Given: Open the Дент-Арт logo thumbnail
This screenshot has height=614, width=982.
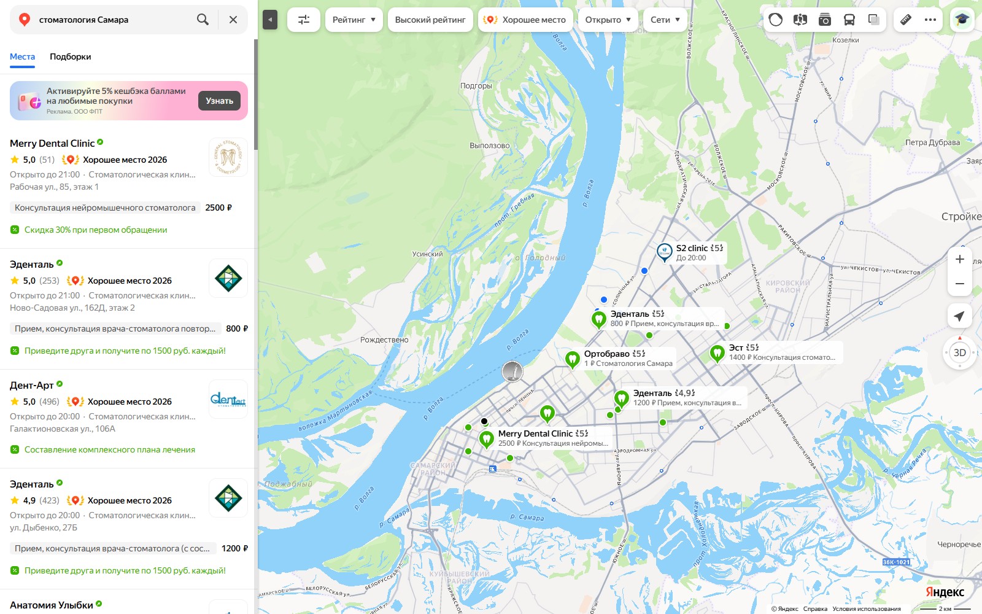Looking at the screenshot, I should 228,399.
